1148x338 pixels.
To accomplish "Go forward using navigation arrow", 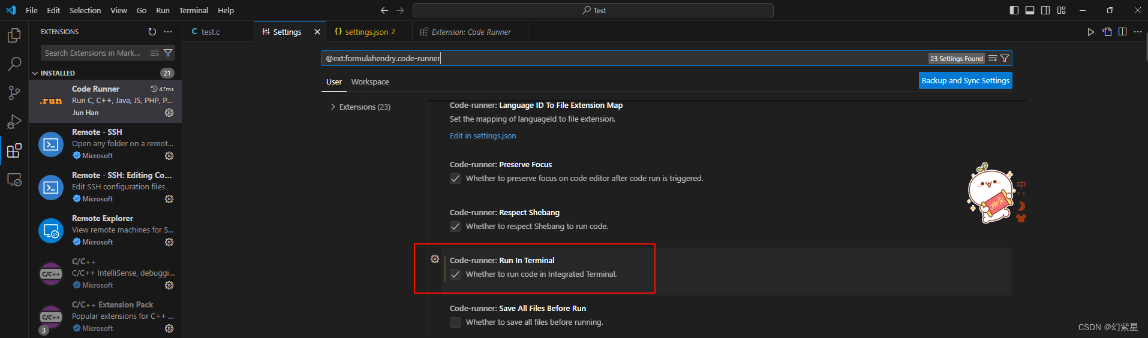I will pyautogui.click(x=400, y=10).
